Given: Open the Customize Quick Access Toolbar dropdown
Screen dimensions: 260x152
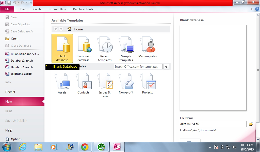Looking at the screenshot, I should pos(31,3).
